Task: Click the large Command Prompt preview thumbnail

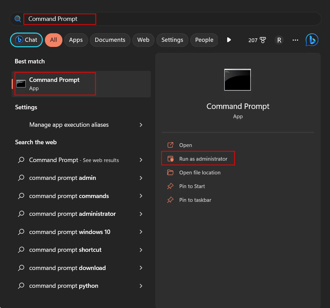Action: pyautogui.click(x=237, y=80)
